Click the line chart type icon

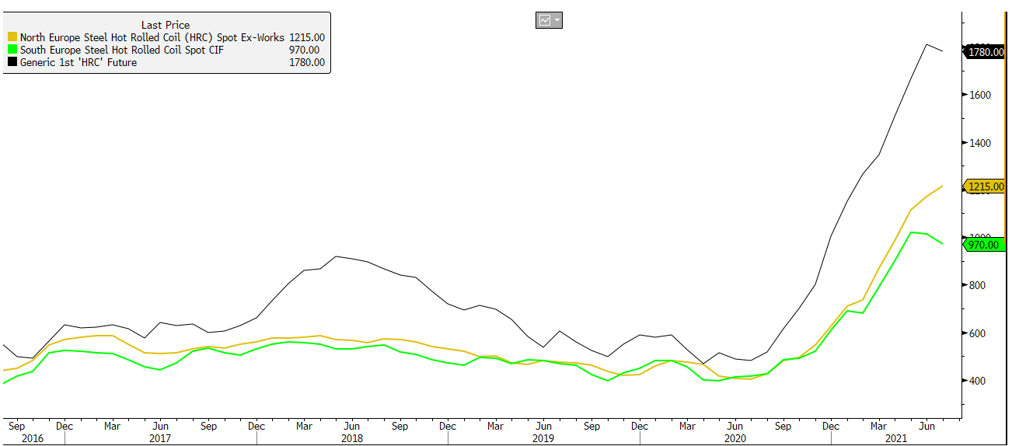(544, 21)
